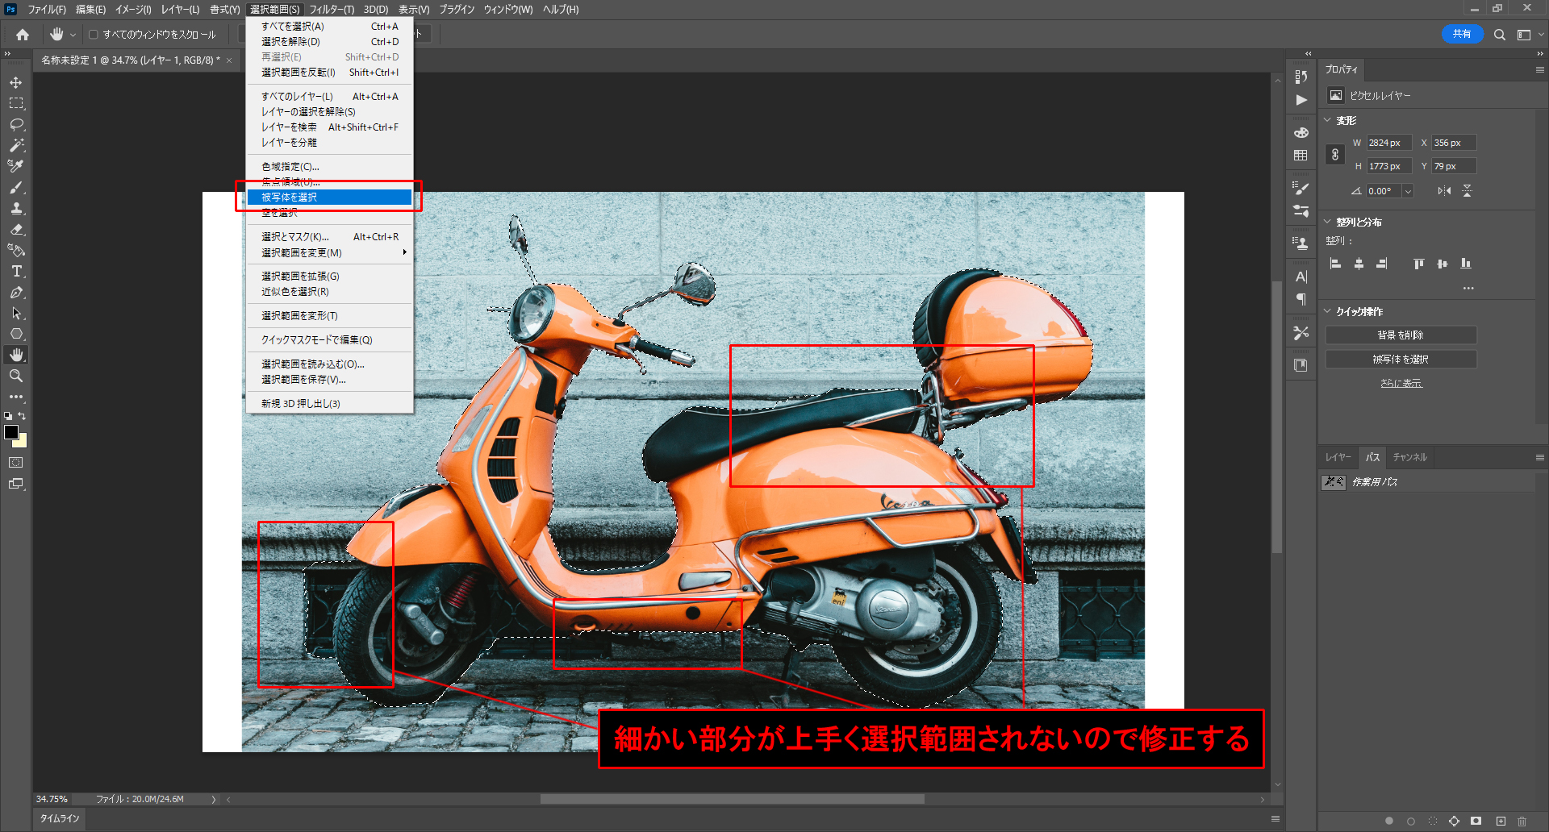
Task: Click the foreground color swatch
Action: (x=11, y=433)
